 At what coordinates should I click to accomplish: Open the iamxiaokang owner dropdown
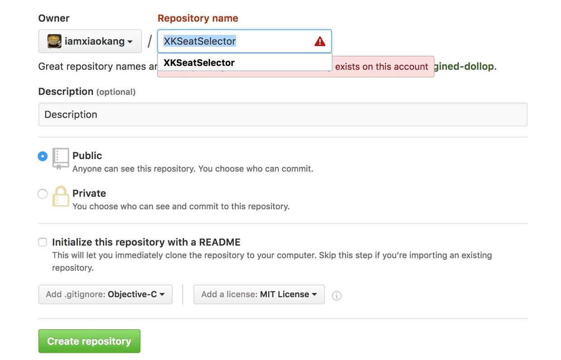point(90,41)
